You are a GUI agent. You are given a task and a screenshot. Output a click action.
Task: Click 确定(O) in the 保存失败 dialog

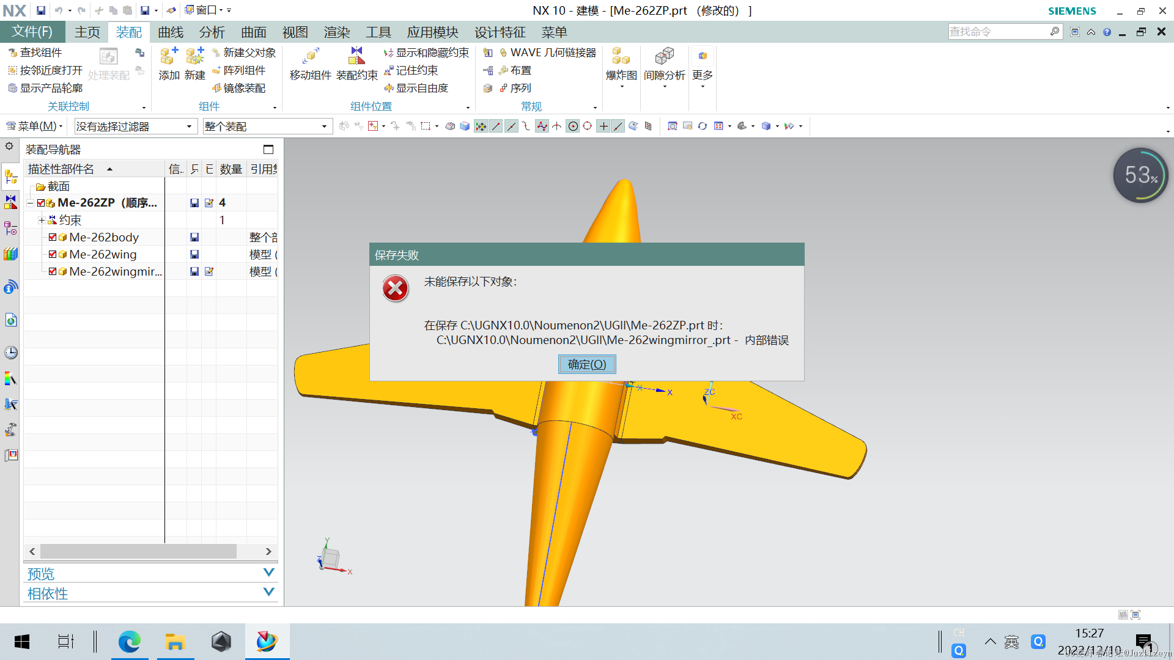tap(587, 364)
